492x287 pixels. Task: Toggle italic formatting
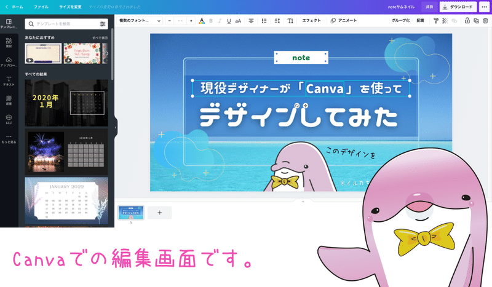[x=220, y=21]
